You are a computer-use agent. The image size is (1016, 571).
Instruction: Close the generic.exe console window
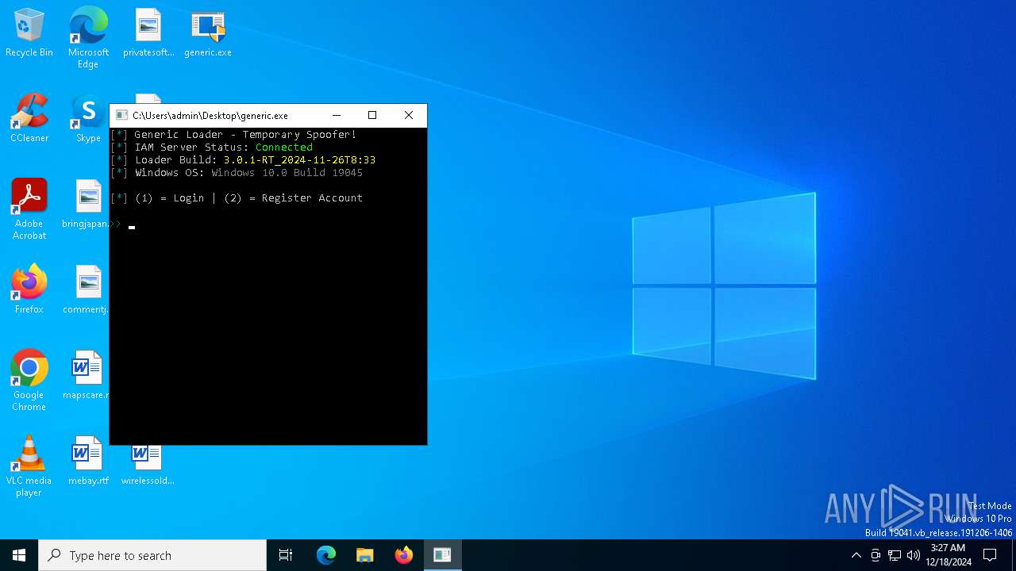(409, 116)
